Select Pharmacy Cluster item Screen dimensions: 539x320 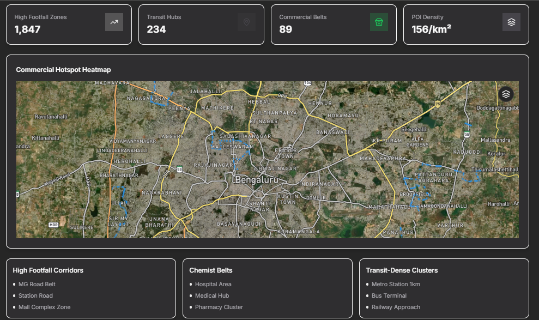click(219, 307)
